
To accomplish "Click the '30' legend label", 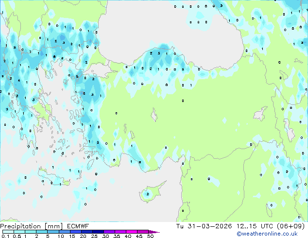I will [105, 236].
